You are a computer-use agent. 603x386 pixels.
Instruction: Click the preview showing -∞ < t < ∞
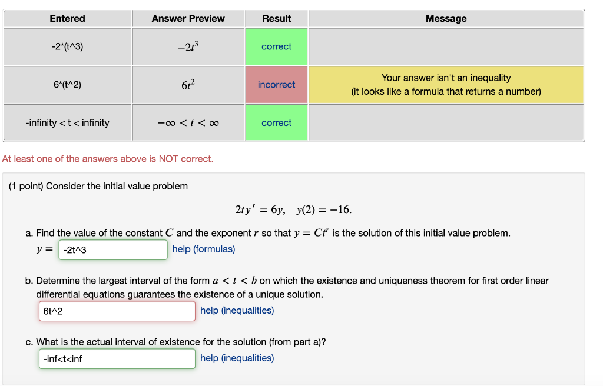pyautogui.click(x=188, y=122)
